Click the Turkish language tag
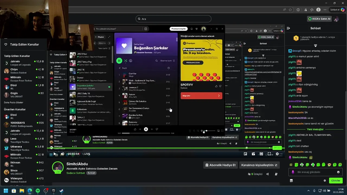This screenshot has height=195, width=347. 91,173
